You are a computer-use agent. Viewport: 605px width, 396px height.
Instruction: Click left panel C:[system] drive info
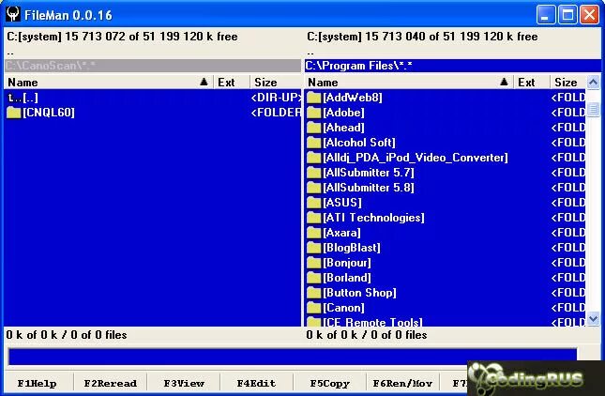click(122, 37)
